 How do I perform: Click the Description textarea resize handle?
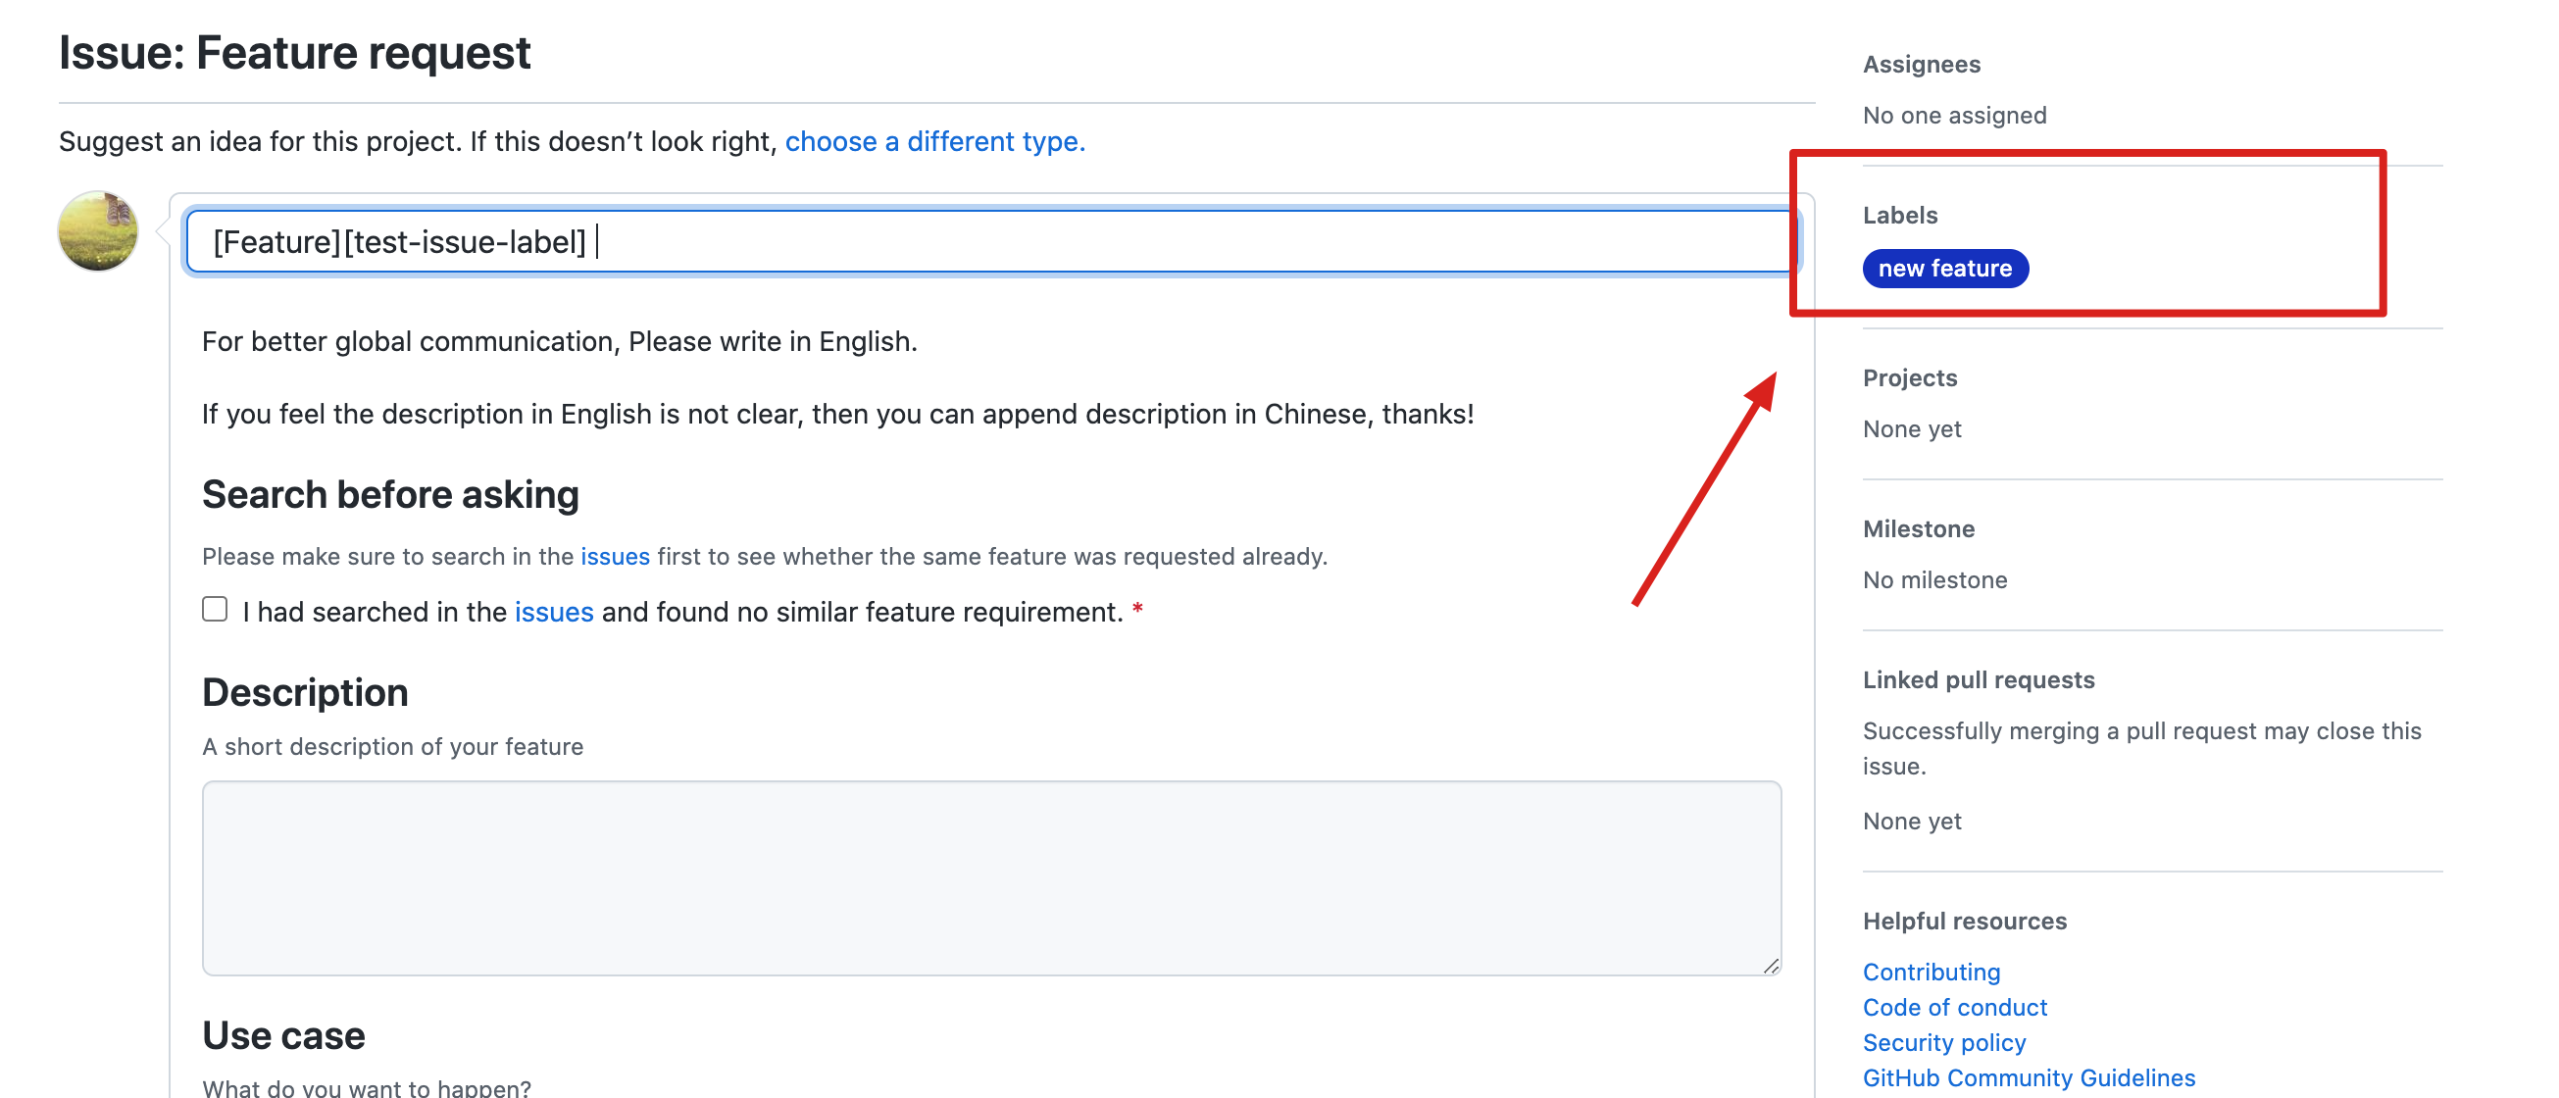1771,965
